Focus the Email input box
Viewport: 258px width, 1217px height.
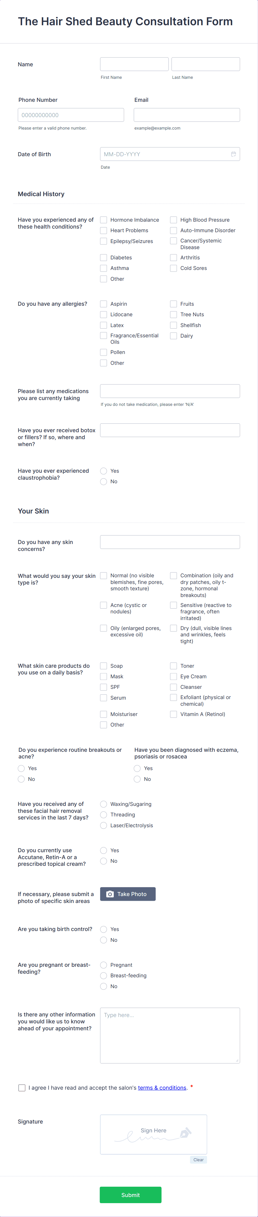click(187, 115)
